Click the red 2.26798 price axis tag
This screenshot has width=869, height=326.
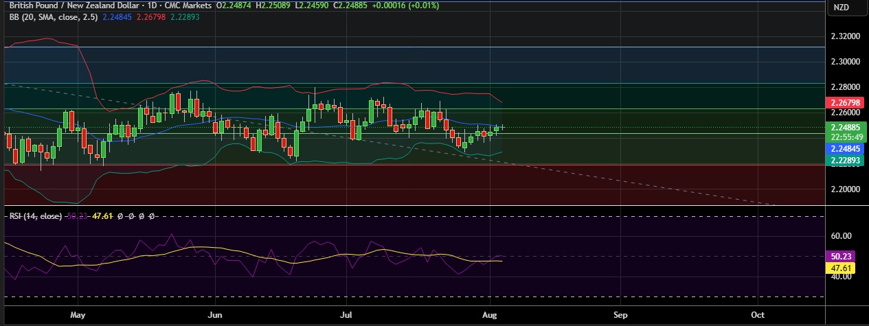845,104
